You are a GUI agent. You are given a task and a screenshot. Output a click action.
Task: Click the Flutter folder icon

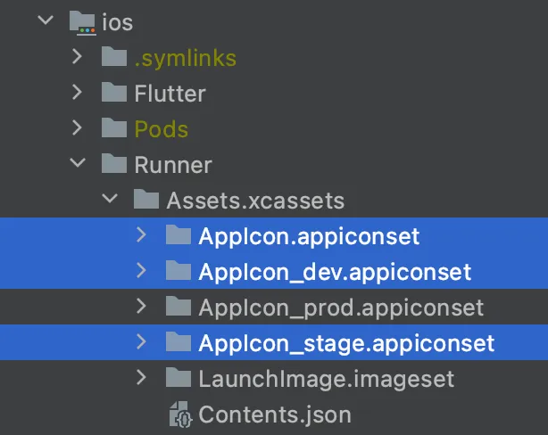pos(113,93)
